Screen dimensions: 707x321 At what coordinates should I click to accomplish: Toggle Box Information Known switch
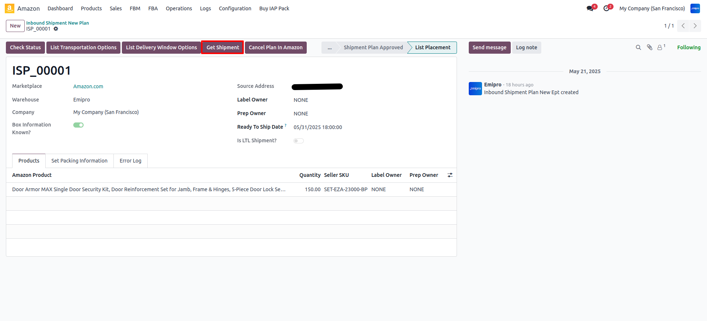point(78,125)
